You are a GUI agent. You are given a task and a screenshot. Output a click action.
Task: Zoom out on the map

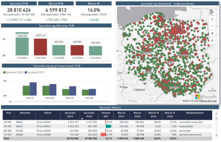(212, 26)
